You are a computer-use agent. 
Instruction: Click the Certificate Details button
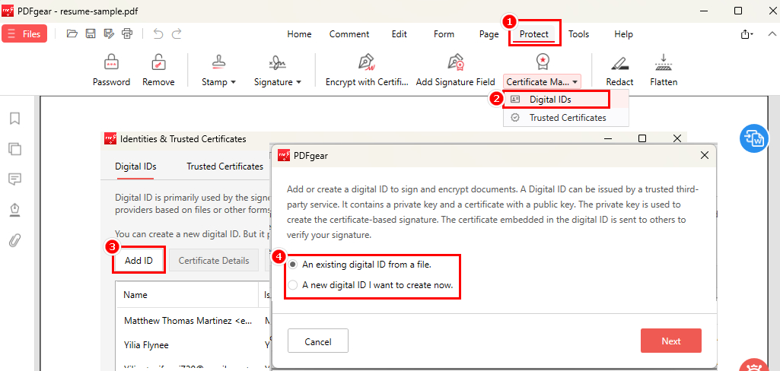tap(214, 260)
